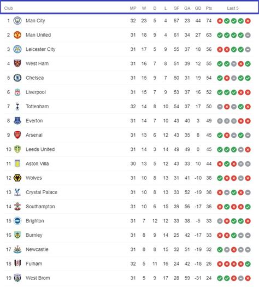Viewport: 259px width, 287px height.
Task: Select the GD column header
Action: [x=198, y=8]
